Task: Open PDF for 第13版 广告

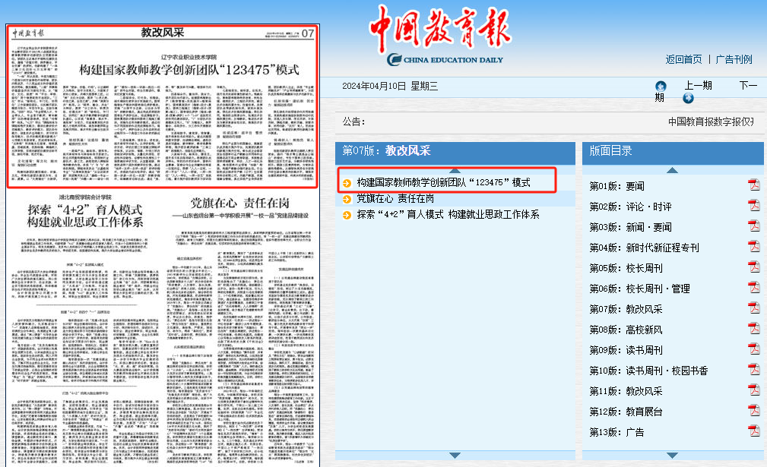Action: click(x=753, y=432)
